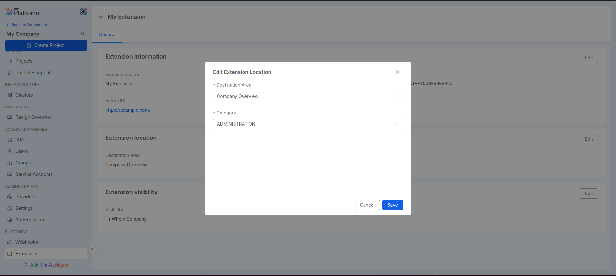Cancel the Edit Extension Location dialog

pos(367,205)
